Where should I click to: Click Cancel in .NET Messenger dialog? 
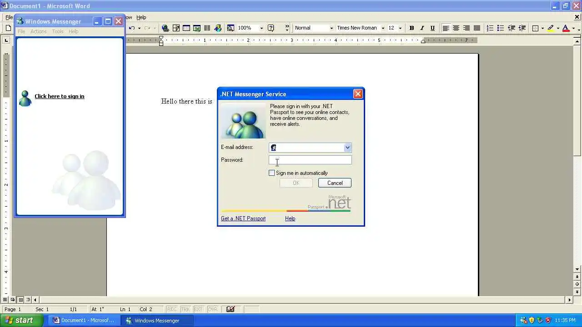[335, 183]
